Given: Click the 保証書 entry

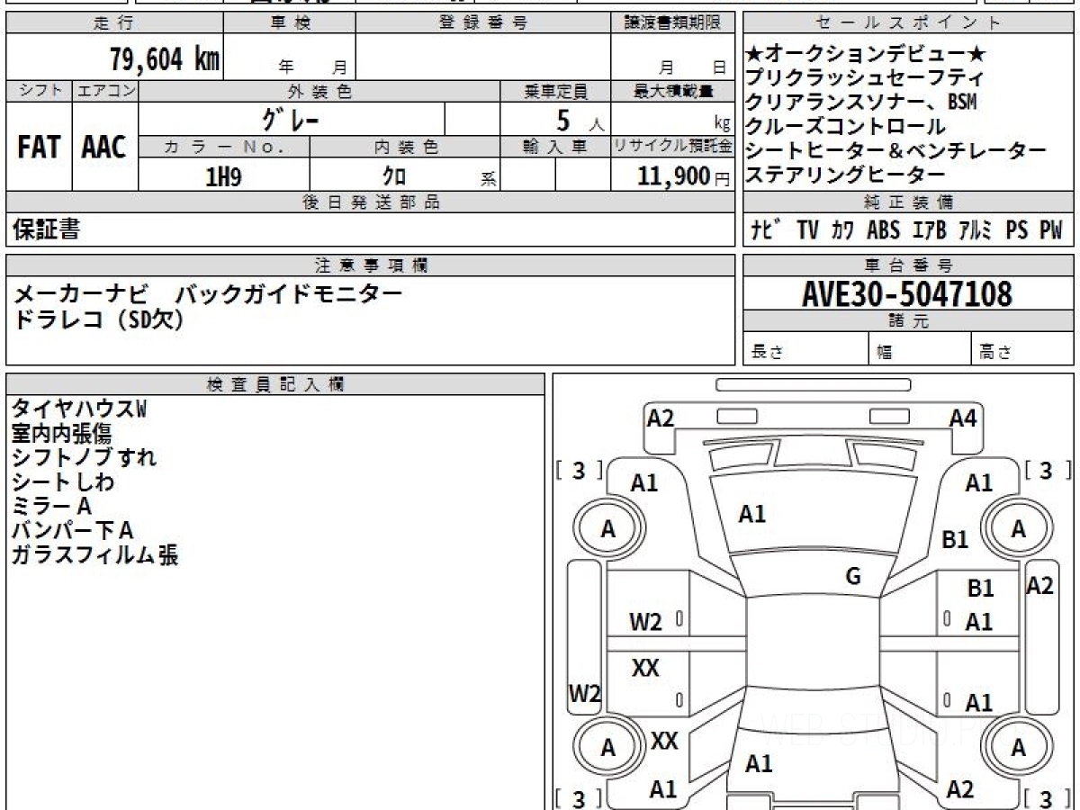Looking at the screenshot, I should 46,229.
